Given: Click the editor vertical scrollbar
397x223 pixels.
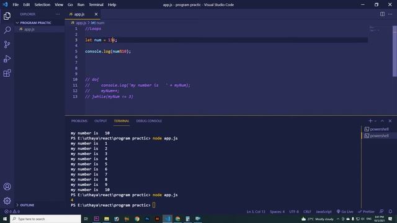Looking at the screenshot, I should (x=395, y=51).
